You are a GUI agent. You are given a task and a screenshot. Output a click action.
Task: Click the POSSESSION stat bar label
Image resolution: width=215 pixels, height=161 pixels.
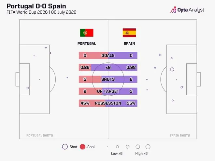tap(108, 103)
